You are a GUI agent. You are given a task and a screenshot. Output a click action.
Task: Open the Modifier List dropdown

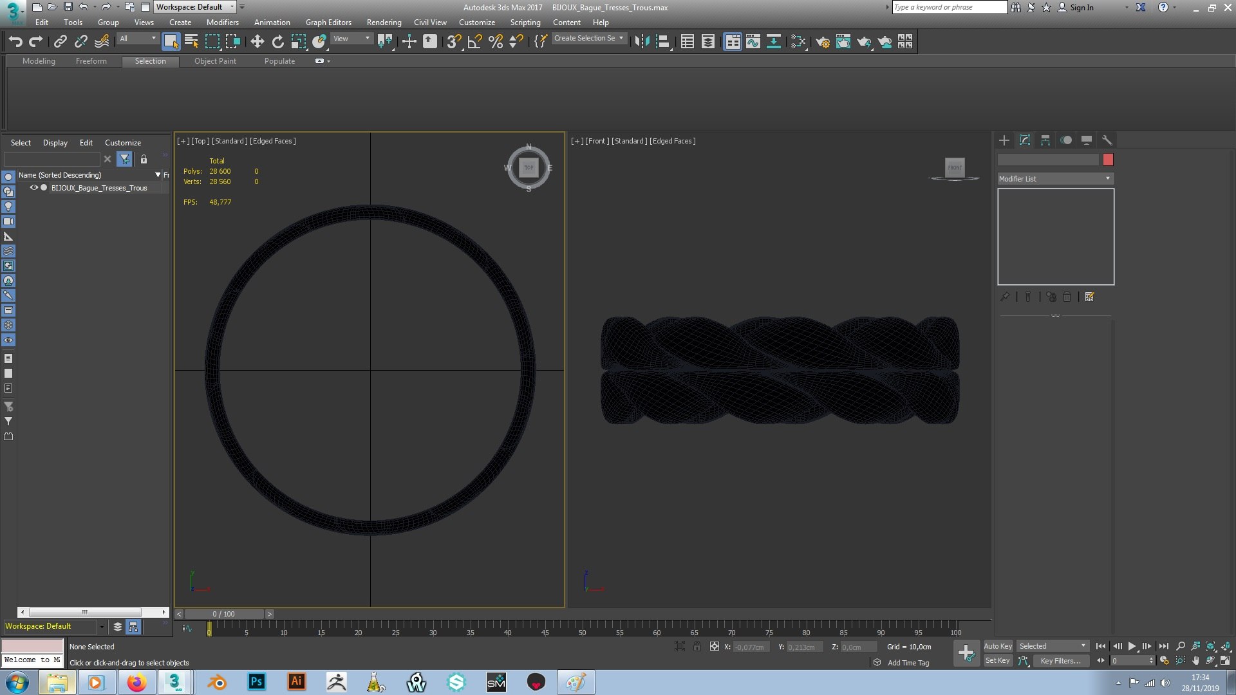(1054, 179)
